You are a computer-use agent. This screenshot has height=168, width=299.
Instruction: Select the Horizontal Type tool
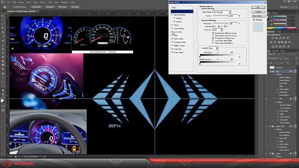(3, 78)
